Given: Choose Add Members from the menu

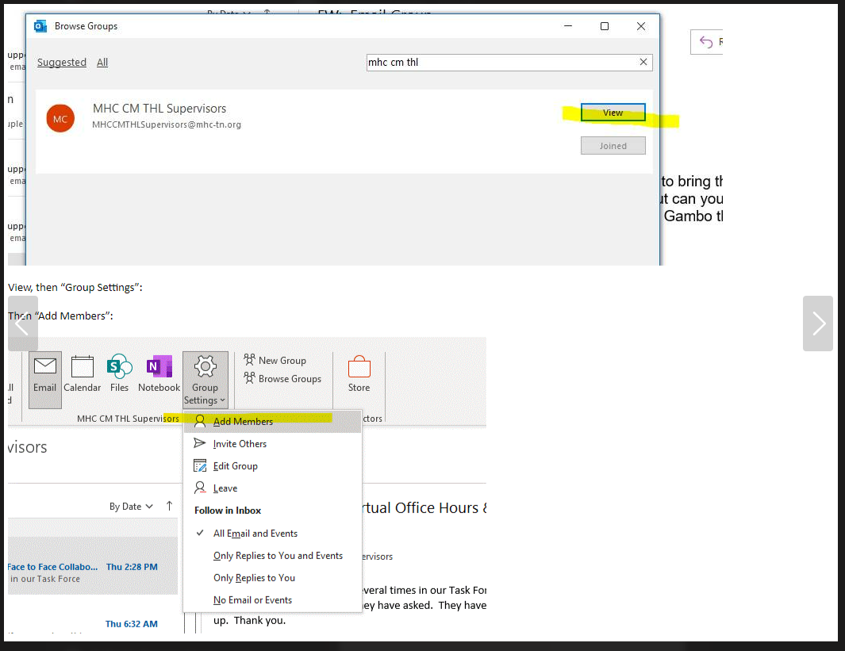Looking at the screenshot, I should point(272,421).
